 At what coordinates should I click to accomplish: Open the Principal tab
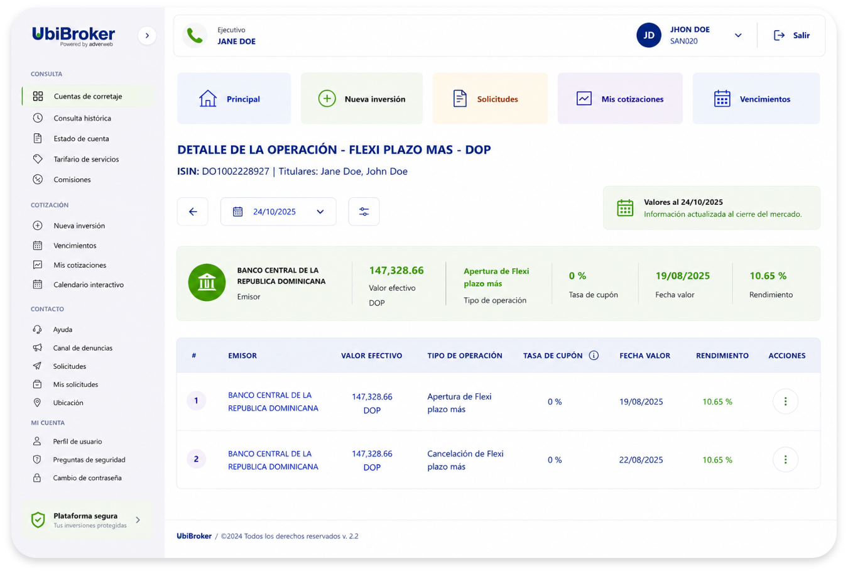tap(234, 99)
